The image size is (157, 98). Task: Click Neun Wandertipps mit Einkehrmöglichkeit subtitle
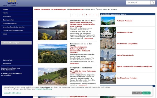(x=80, y=50)
